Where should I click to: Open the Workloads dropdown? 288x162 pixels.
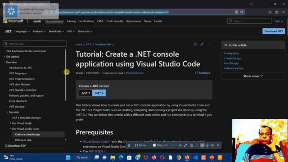[56, 31]
